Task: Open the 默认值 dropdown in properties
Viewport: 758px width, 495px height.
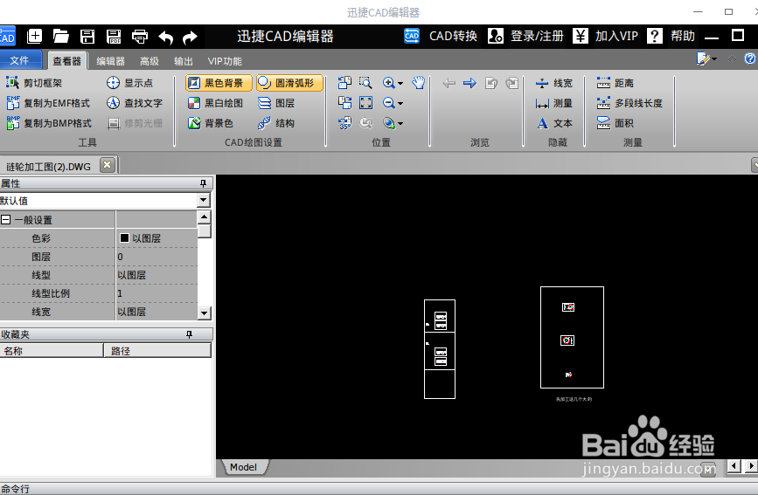Action: 204,200
